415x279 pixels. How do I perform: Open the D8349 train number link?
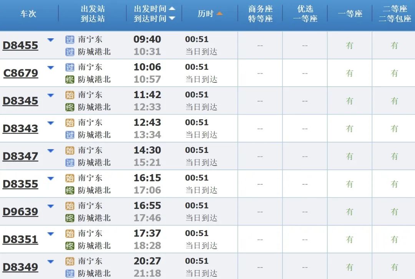(x=20, y=267)
